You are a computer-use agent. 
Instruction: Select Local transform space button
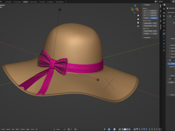[x=154, y=18]
